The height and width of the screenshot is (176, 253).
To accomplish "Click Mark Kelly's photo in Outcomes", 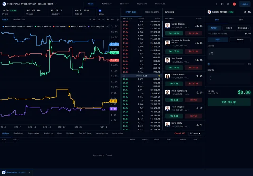I will (168, 124).
